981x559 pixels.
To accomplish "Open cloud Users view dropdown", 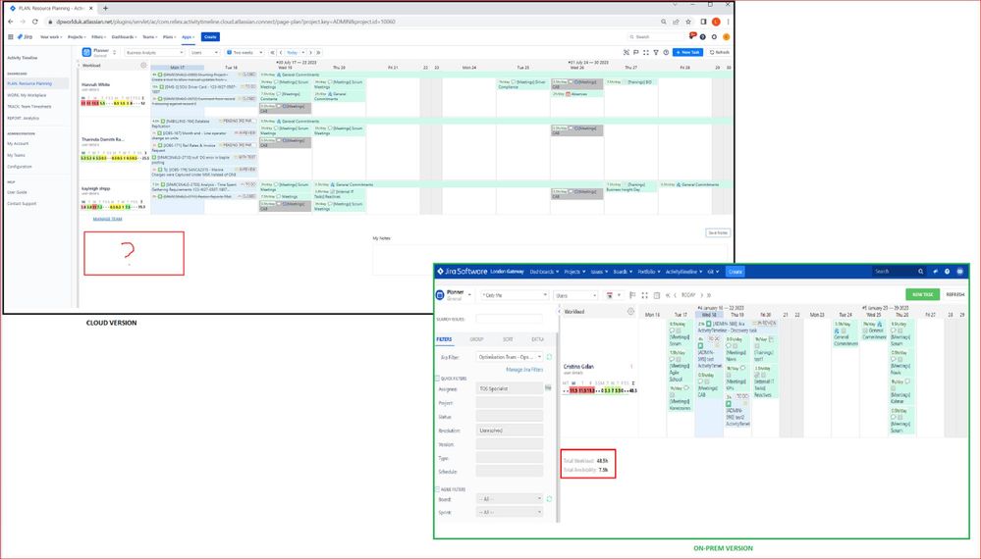I will pos(204,52).
